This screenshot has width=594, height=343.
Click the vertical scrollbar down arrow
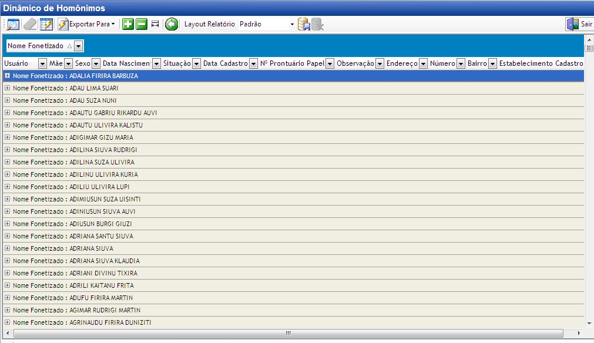(x=589, y=324)
